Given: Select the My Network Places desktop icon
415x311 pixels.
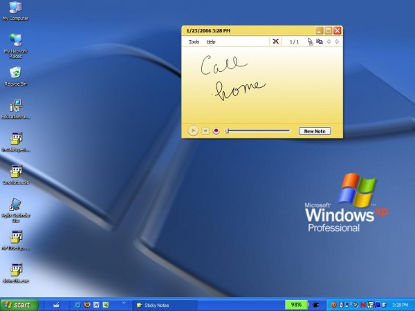Looking at the screenshot, I should point(15,46).
